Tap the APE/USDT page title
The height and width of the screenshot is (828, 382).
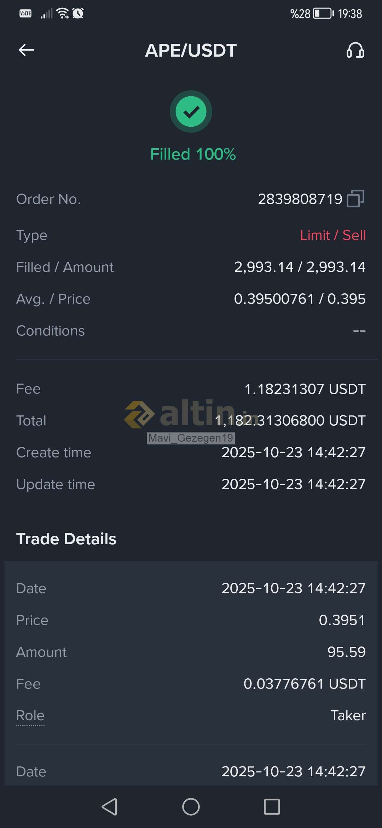[x=191, y=50]
